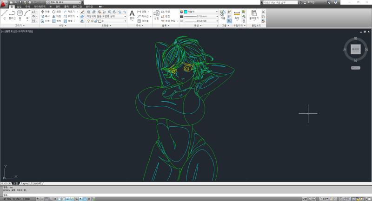Click the Move (이동) tool
Image resolution: width=372 pixels, height=201 pixels.
coord(45,12)
